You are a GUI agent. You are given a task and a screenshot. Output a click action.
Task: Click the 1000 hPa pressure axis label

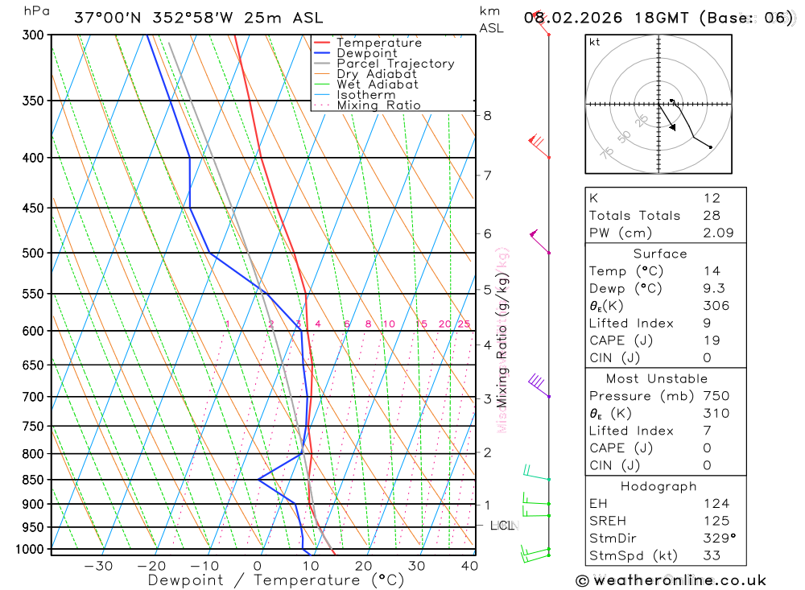[30, 550]
